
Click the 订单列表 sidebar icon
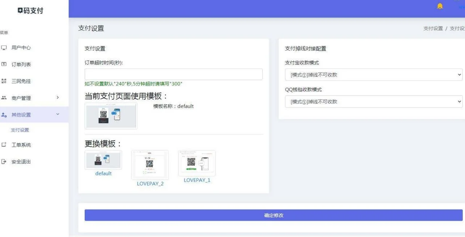pos(4,64)
